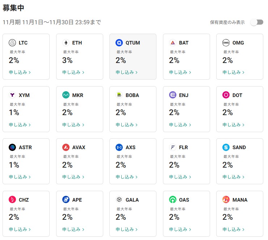Screen dimensions: 268x240
Task: Click the Ethereum ETH diamond icon
Action: pos(66,43)
